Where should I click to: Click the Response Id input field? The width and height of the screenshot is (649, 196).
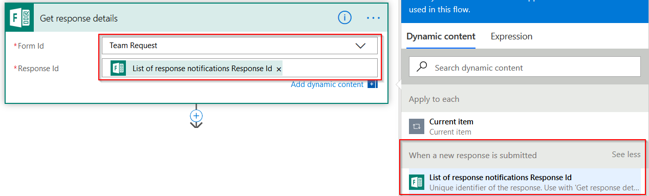click(x=240, y=68)
